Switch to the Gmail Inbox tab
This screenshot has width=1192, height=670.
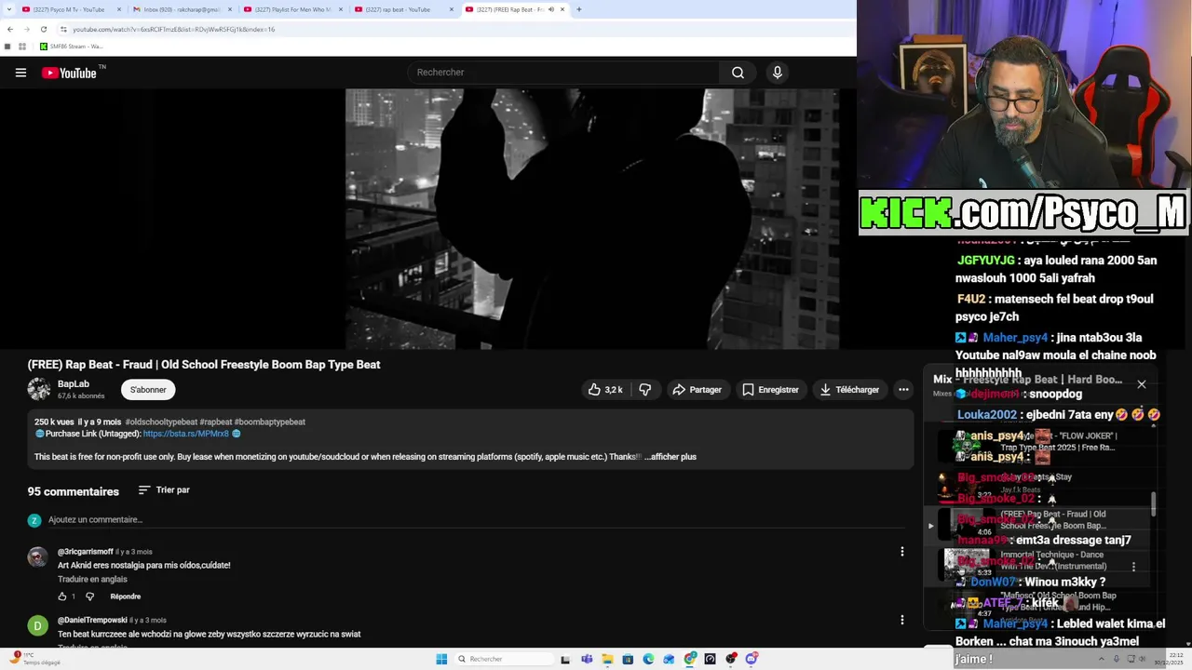coord(182,9)
